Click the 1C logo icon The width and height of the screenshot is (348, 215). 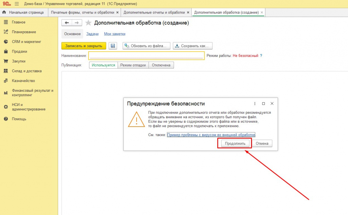coord(7,4)
